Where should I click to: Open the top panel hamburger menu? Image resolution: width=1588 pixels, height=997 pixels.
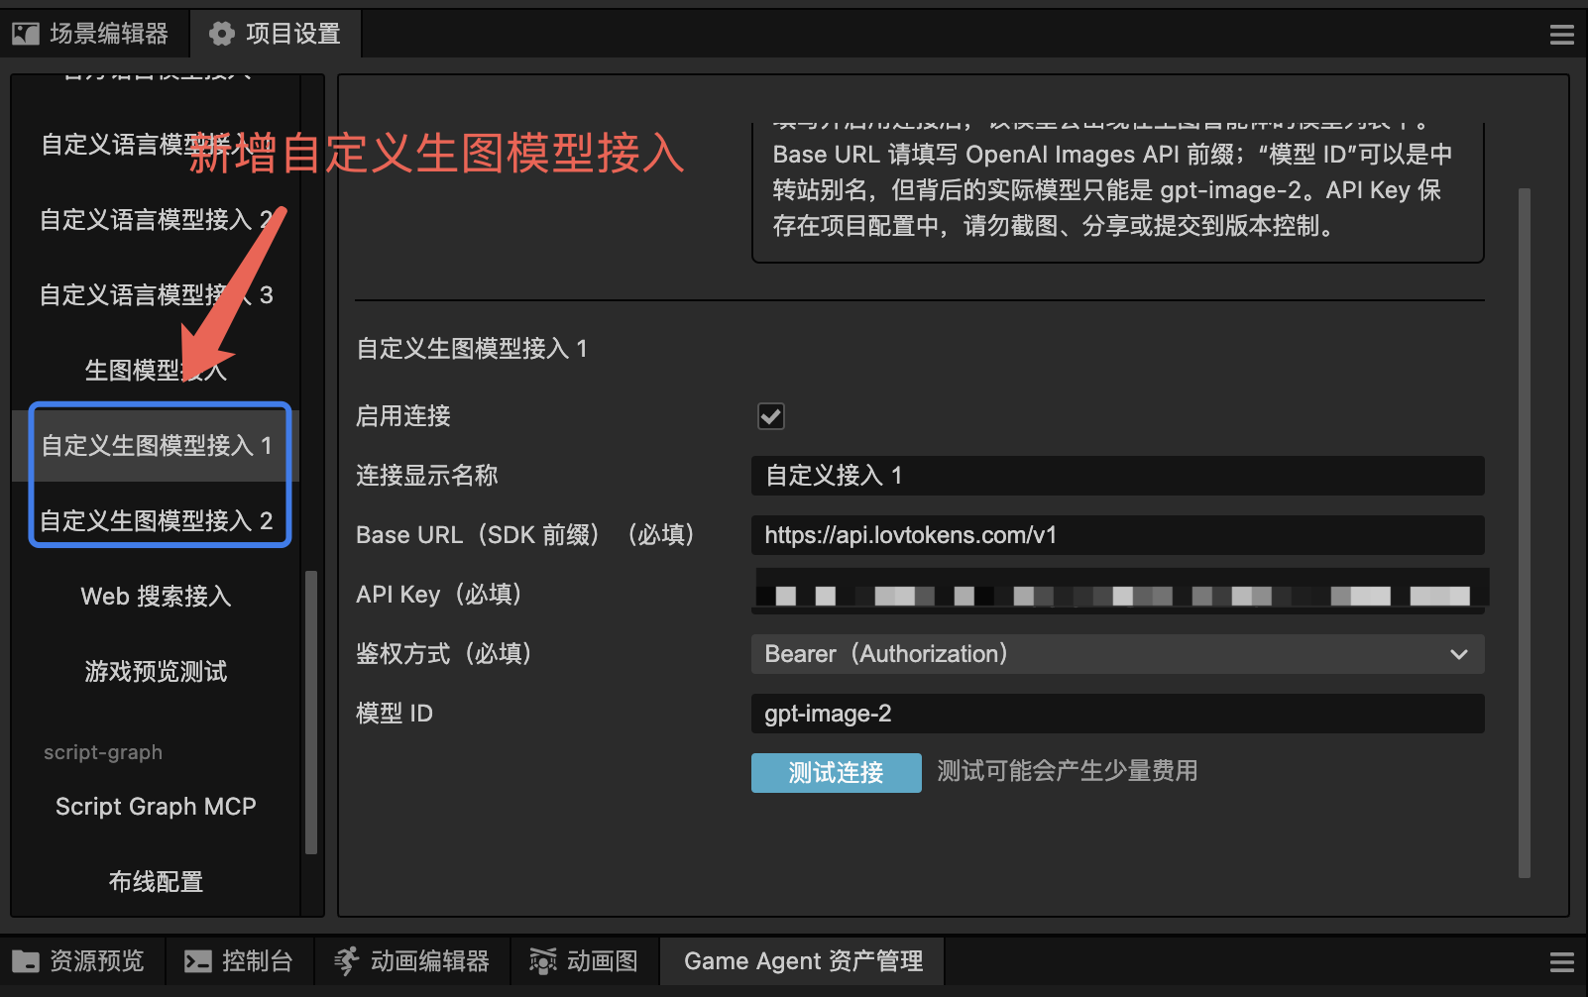[1562, 36]
